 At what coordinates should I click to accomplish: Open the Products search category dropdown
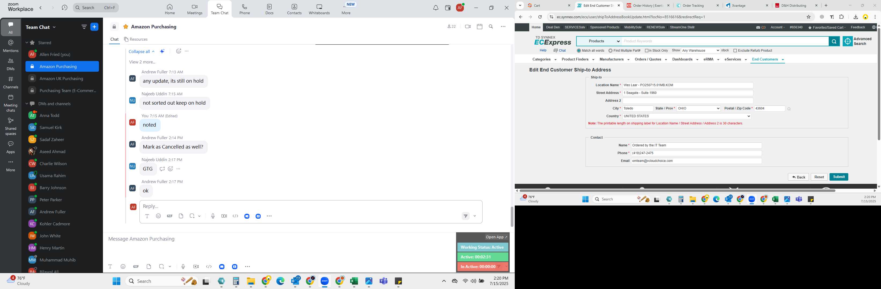click(599, 41)
